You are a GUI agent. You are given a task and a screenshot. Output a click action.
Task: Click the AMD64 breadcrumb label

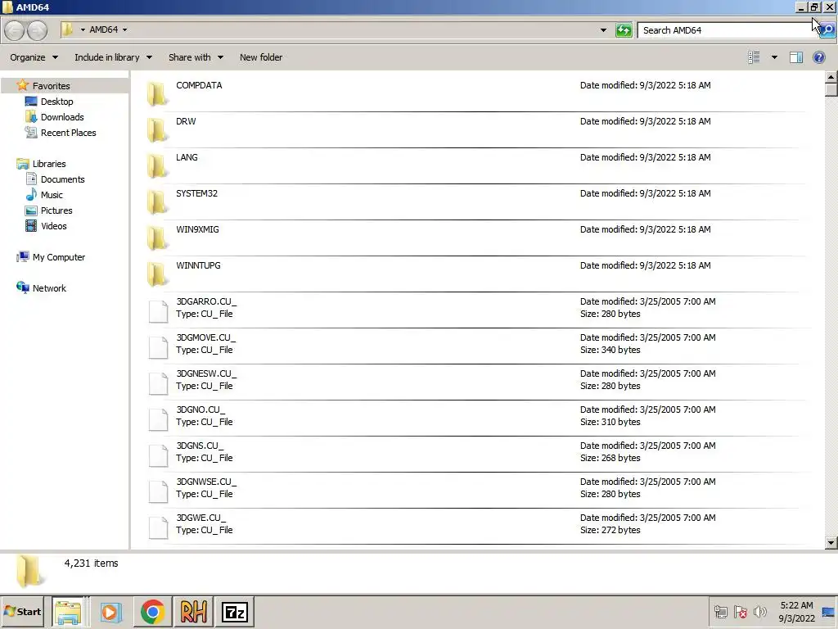103,30
